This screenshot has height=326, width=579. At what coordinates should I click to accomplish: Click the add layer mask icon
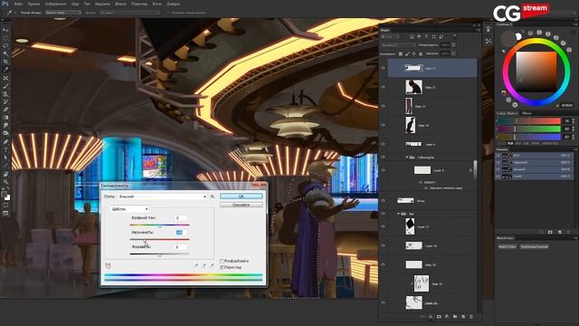tap(439, 317)
